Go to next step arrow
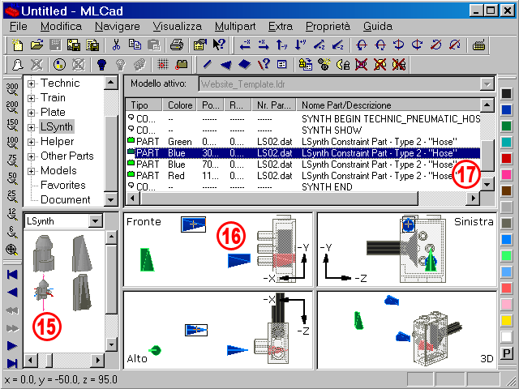 click(x=12, y=346)
